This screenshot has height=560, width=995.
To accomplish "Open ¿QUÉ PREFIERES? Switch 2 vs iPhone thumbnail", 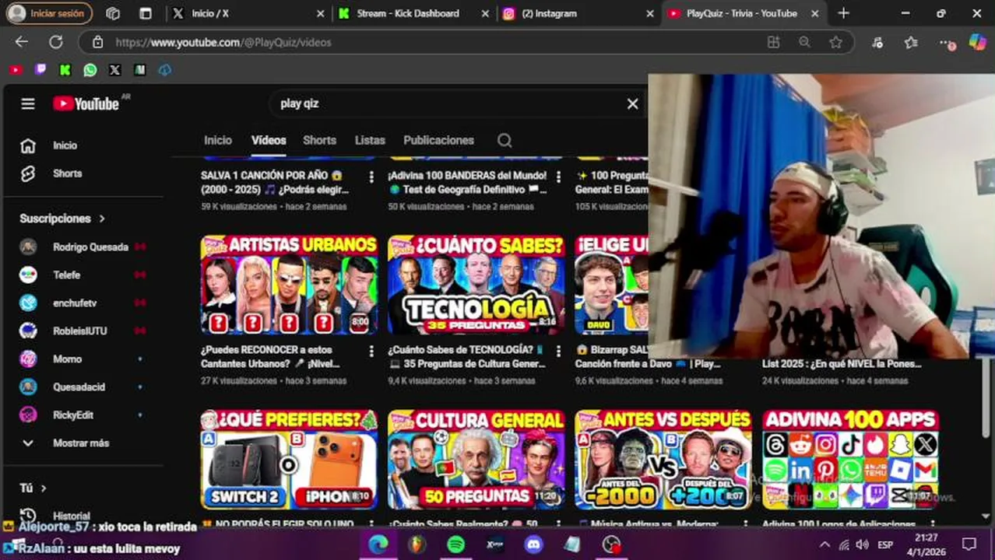I will [289, 459].
